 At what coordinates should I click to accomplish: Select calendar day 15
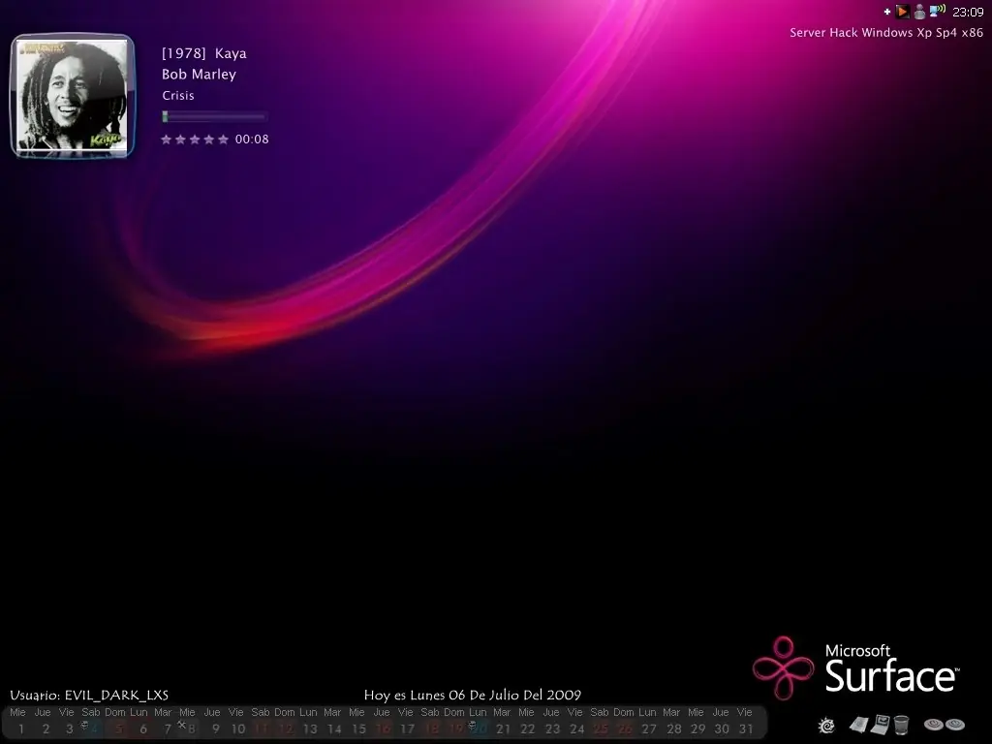[358, 728]
